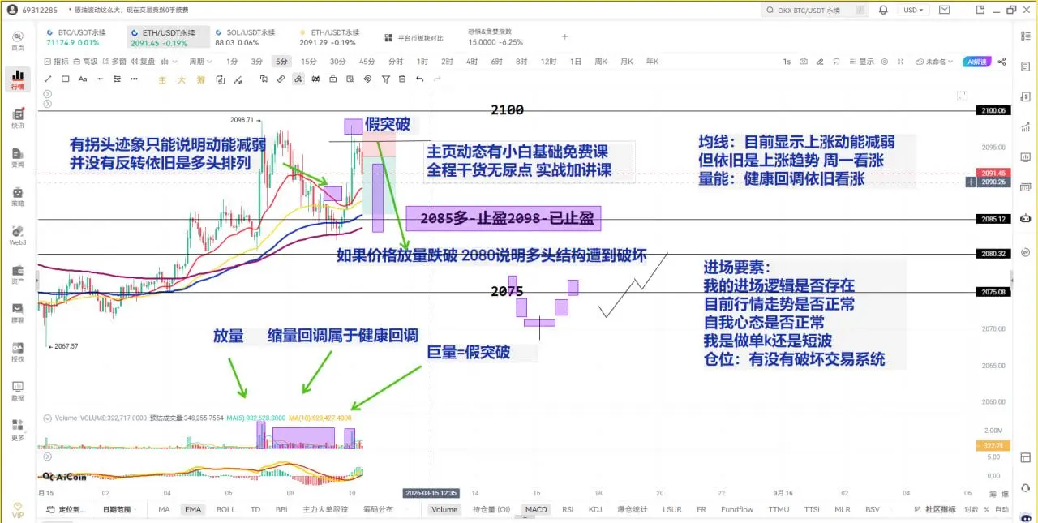Image resolution: width=1038 pixels, height=523 pixels.
Task: Toggle the BOLL indicator
Action: click(225, 509)
